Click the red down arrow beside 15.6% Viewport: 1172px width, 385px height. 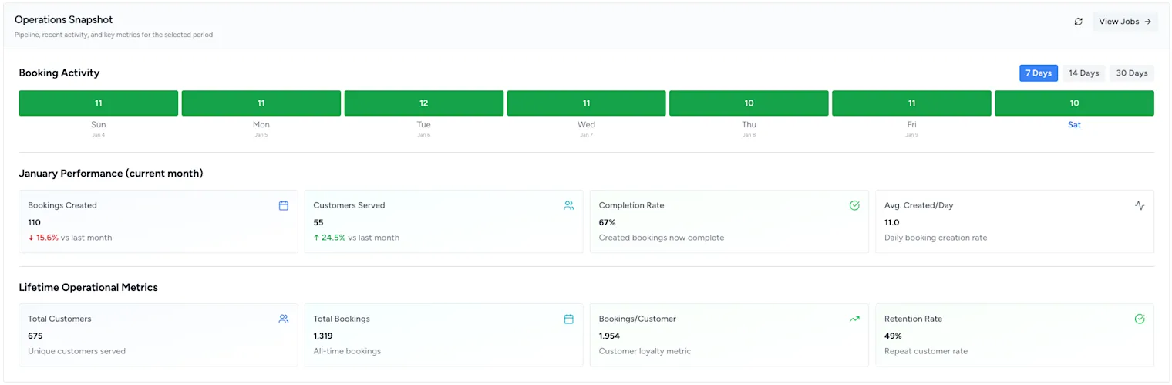(x=31, y=238)
